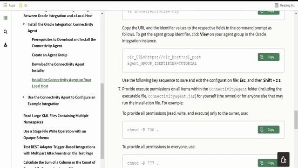Click the oic_URL=https://oic_host:ssl_port line
This screenshot has height=168, width=298.
(x=164, y=57)
